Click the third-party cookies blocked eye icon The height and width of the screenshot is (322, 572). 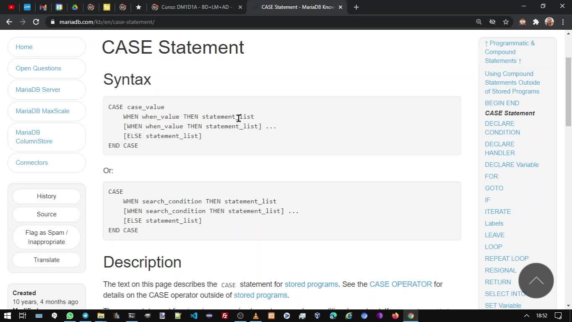(x=492, y=22)
